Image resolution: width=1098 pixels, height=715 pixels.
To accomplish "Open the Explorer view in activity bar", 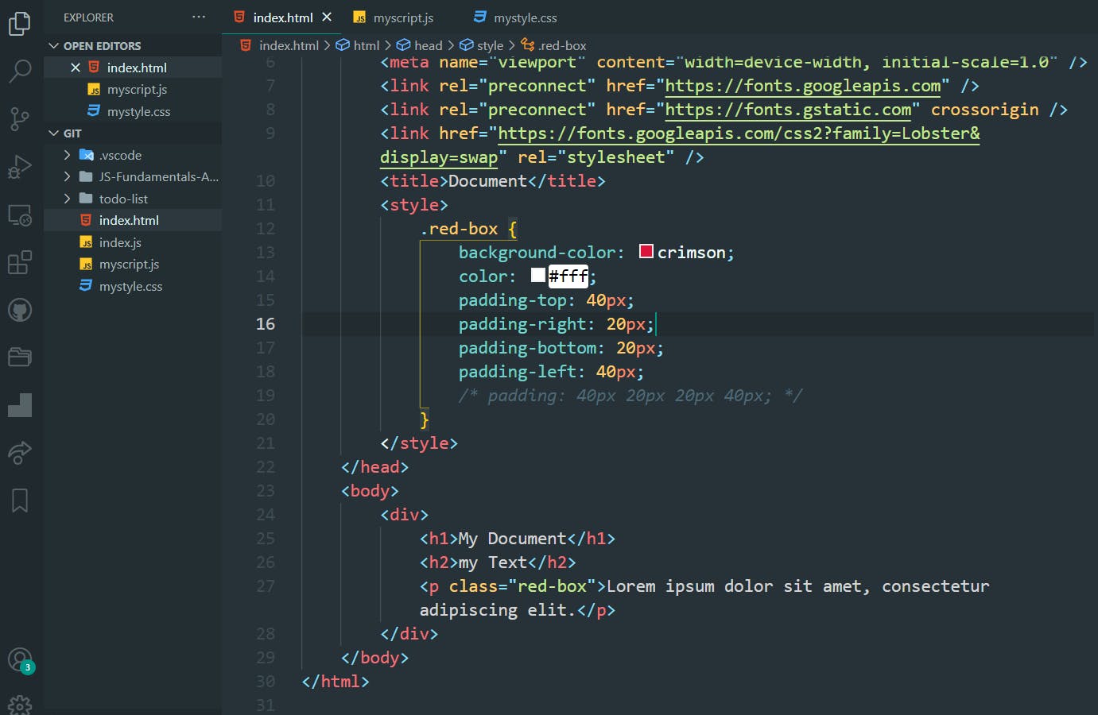I will [x=19, y=24].
